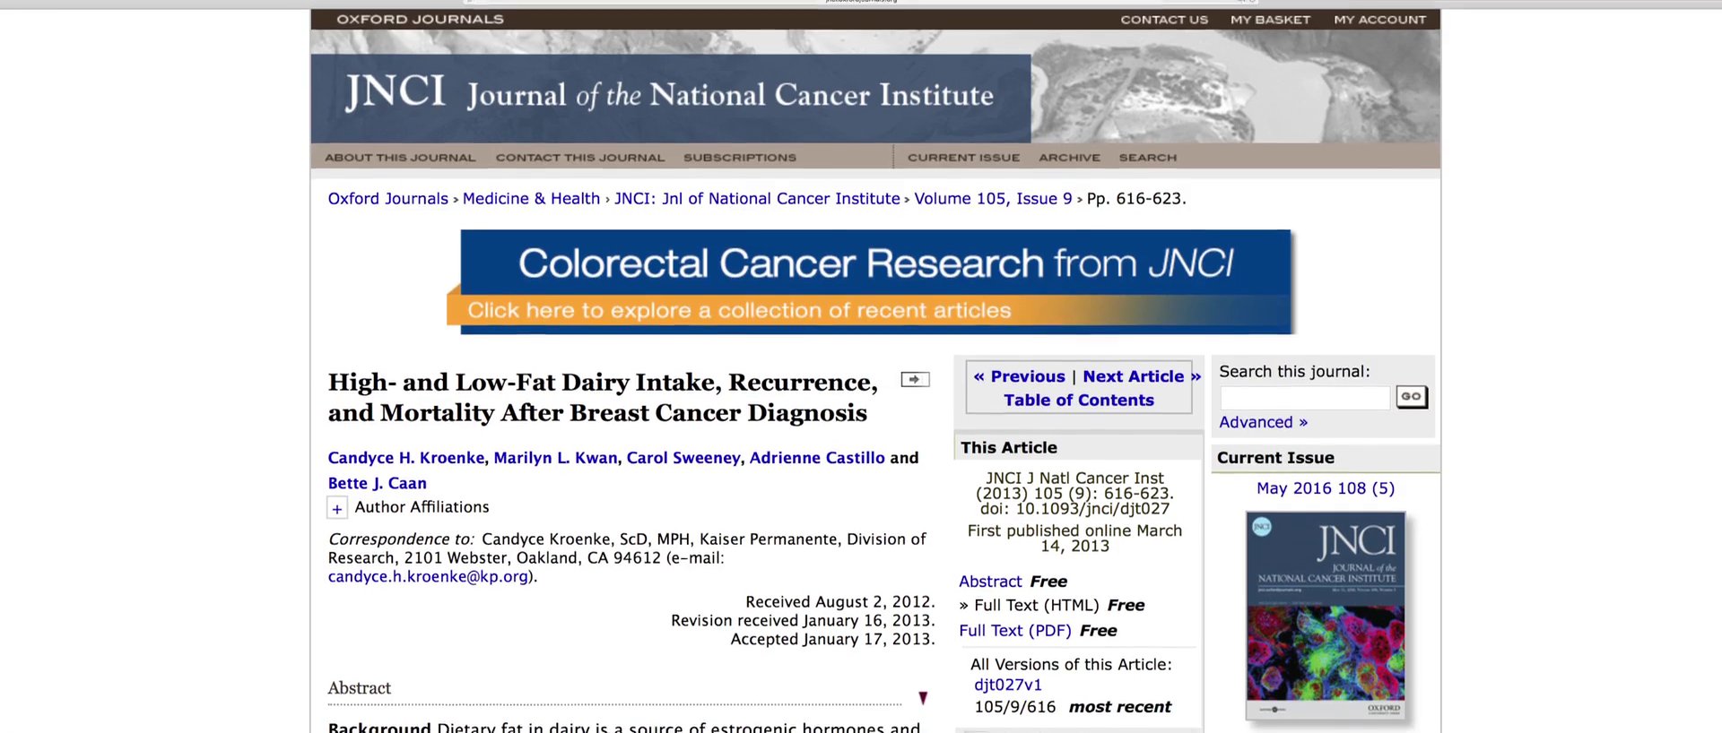Click Contact Us in top bar
Image resolution: width=1722 pixels, height=733 pixels.
click(1164, 20)
